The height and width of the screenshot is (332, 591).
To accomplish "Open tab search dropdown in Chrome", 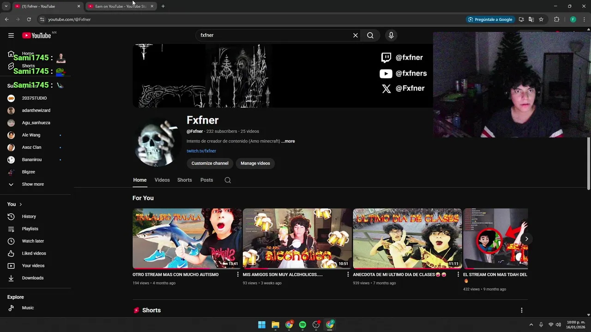I will click(x=6, y=6).
